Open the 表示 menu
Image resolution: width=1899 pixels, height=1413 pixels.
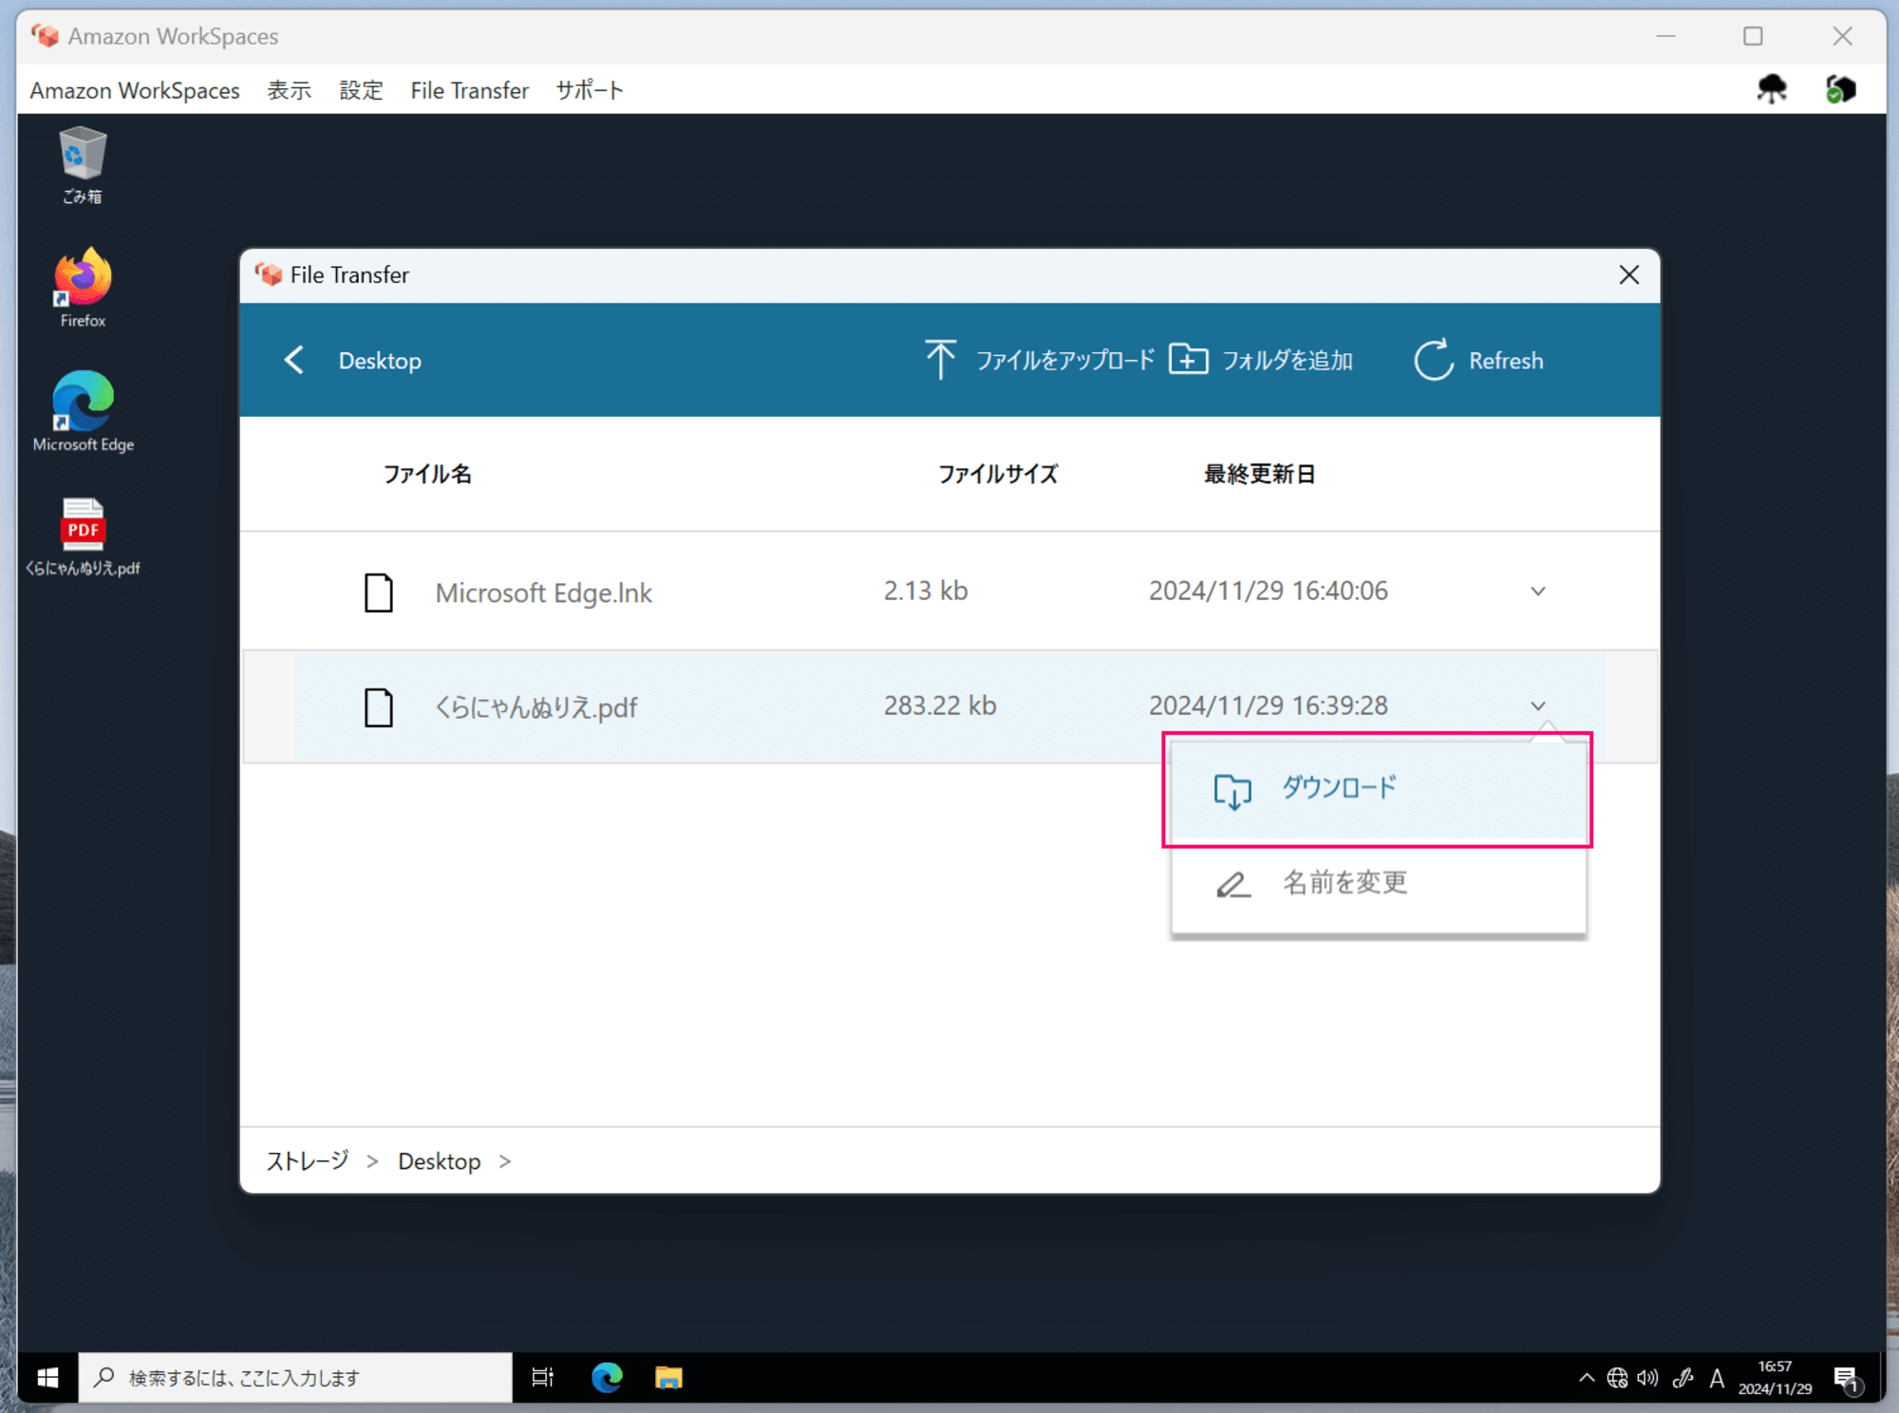290,90
